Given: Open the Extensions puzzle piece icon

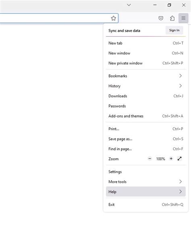Looking at the screenshot, I should [x=172, y=18].
